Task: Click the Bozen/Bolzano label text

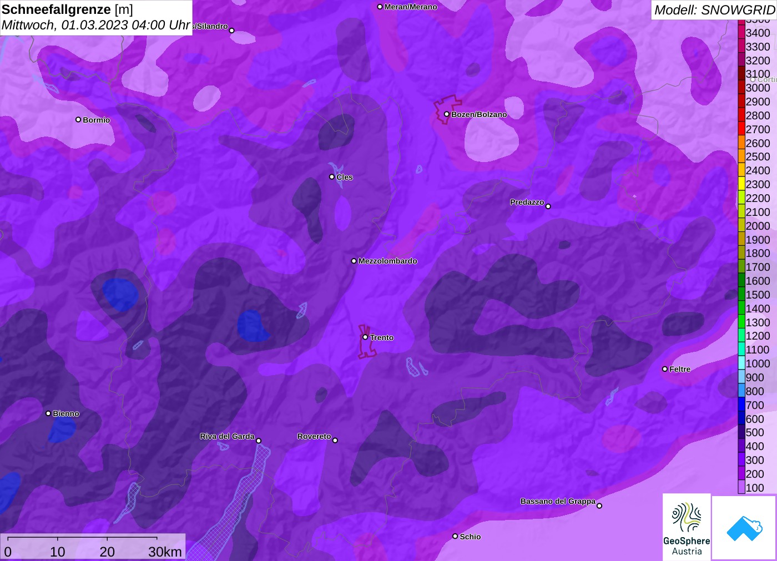Action: coord(479,114)
